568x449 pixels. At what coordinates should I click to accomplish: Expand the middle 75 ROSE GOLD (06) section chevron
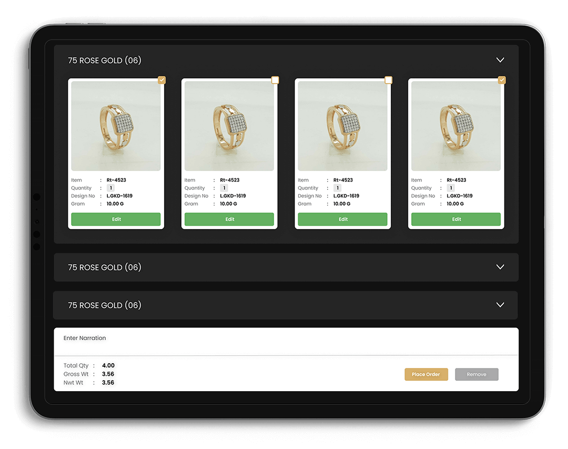(500, 267)
